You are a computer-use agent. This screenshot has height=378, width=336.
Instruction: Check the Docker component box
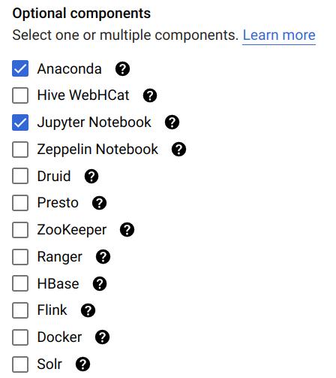coord(20,337)
